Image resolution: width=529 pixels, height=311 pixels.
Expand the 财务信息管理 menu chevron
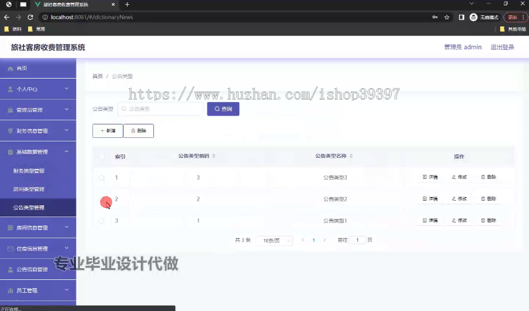(66, 130)
